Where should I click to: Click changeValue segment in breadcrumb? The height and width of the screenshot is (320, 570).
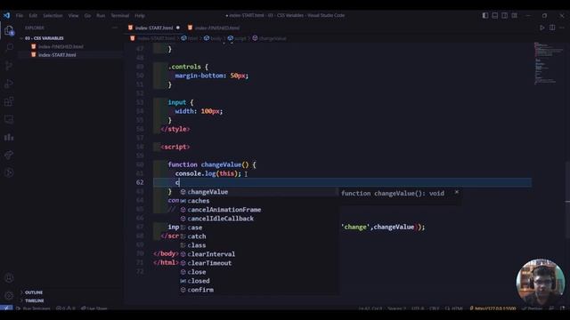269,38
